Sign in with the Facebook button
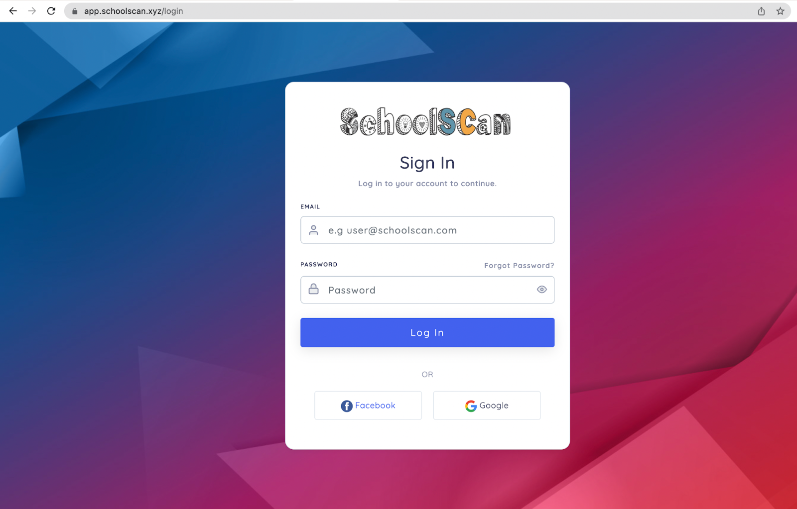Screen dimensions: 797x509 pyautogui.click(x=368, y=406)
